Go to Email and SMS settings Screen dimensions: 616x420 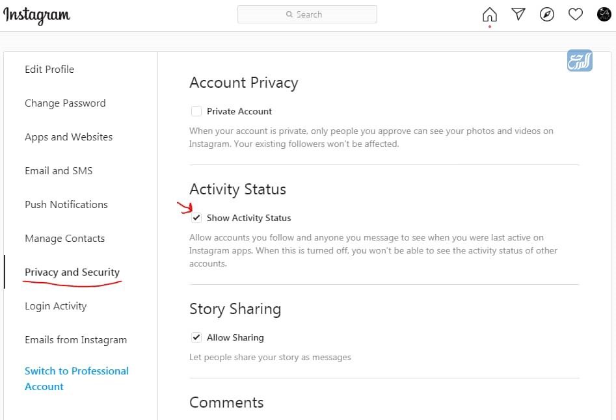click(59, 171)
